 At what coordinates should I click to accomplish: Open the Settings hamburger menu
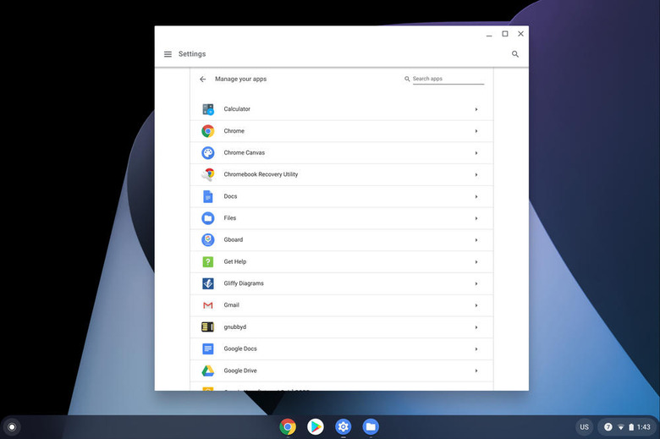168,54
